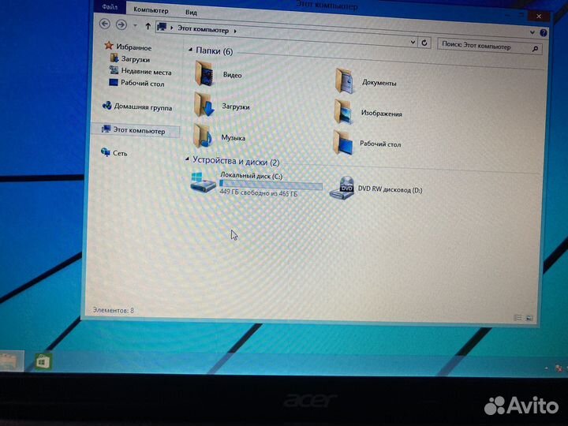Image resolution: width=568 pixels, height=426 pixels.
Task: Collapse the Папки (6) section
Action: tap(190, 49)
